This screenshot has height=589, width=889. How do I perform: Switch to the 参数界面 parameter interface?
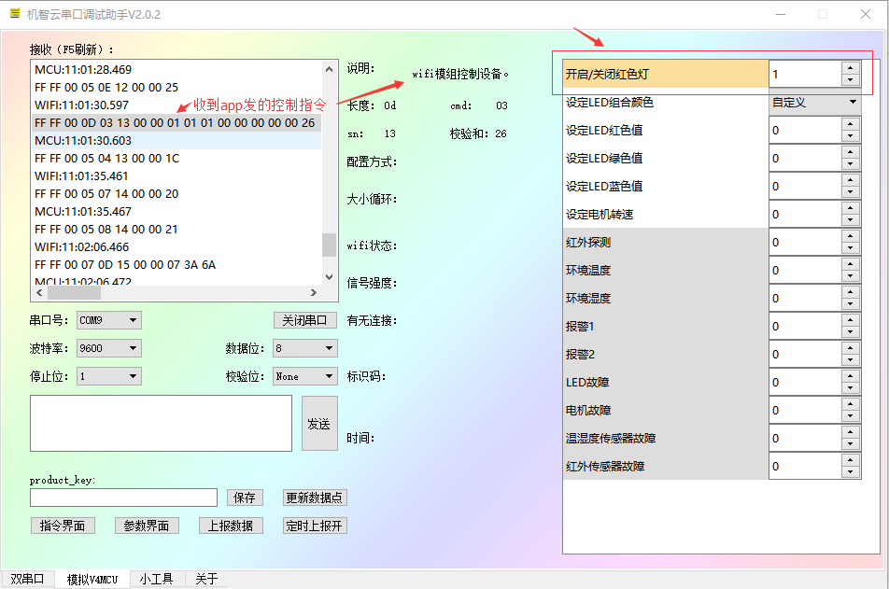coord(147,525)
